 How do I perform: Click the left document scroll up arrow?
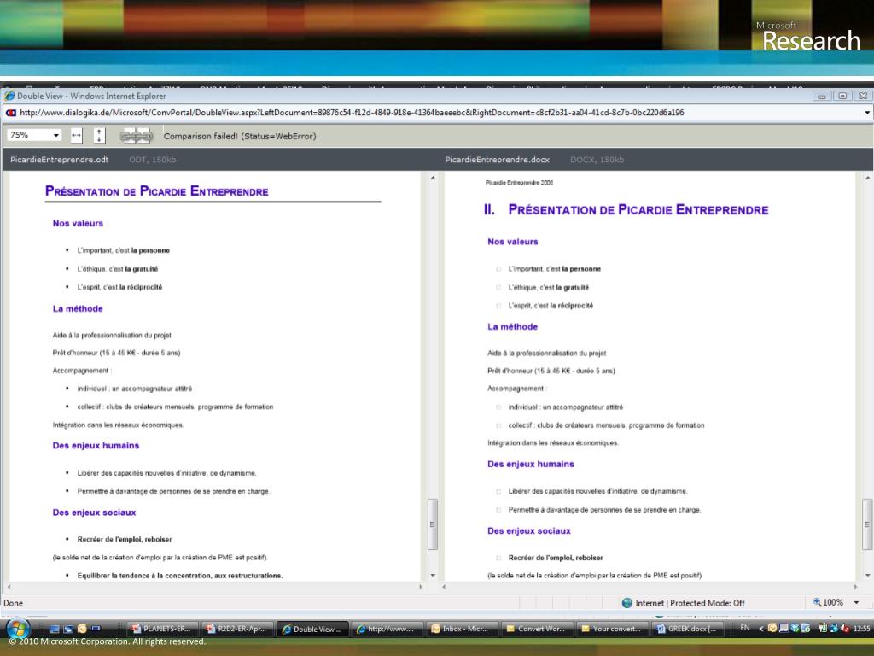433,178
